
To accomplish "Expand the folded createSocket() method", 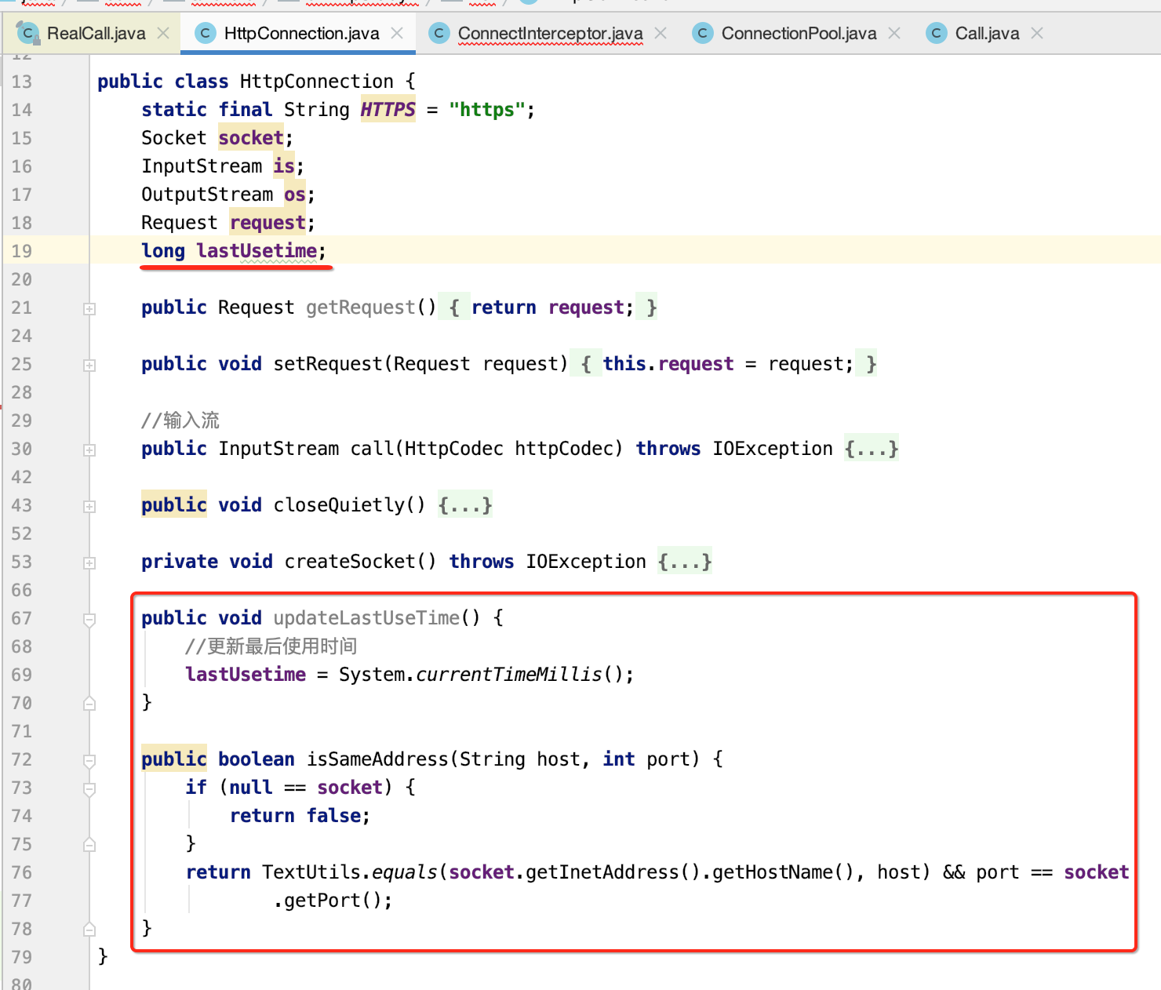I will point(89,563).
